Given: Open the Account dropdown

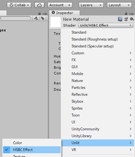Looking at the screenshot, I should click(60, 5).
